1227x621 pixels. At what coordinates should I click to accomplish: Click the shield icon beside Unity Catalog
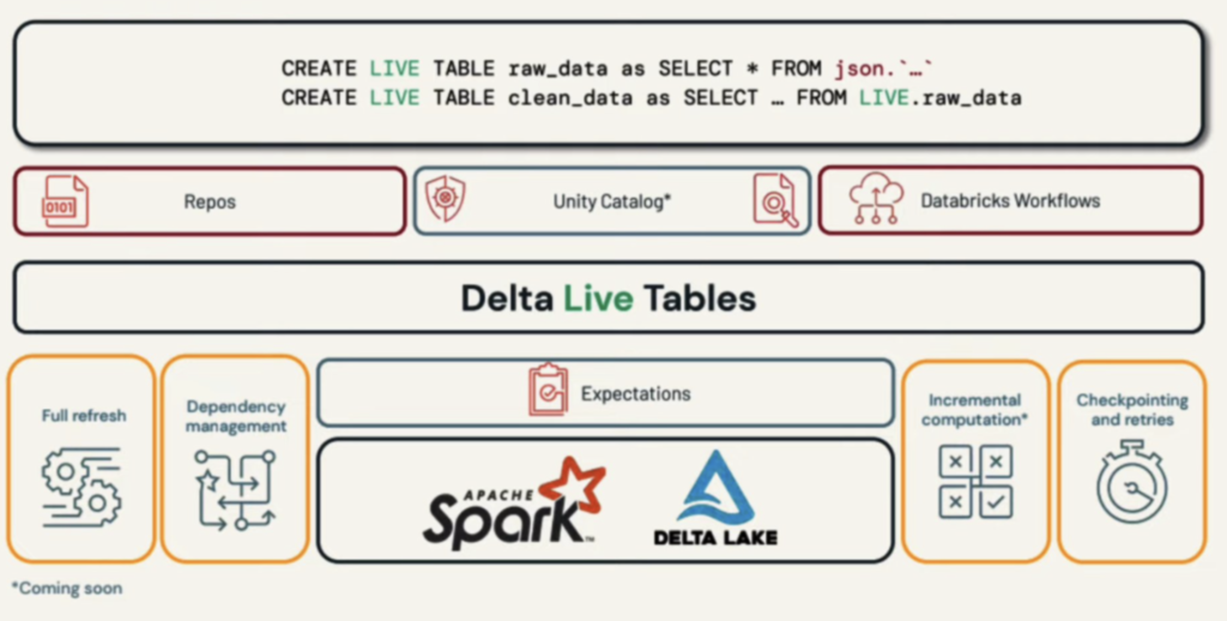(445, 198)
